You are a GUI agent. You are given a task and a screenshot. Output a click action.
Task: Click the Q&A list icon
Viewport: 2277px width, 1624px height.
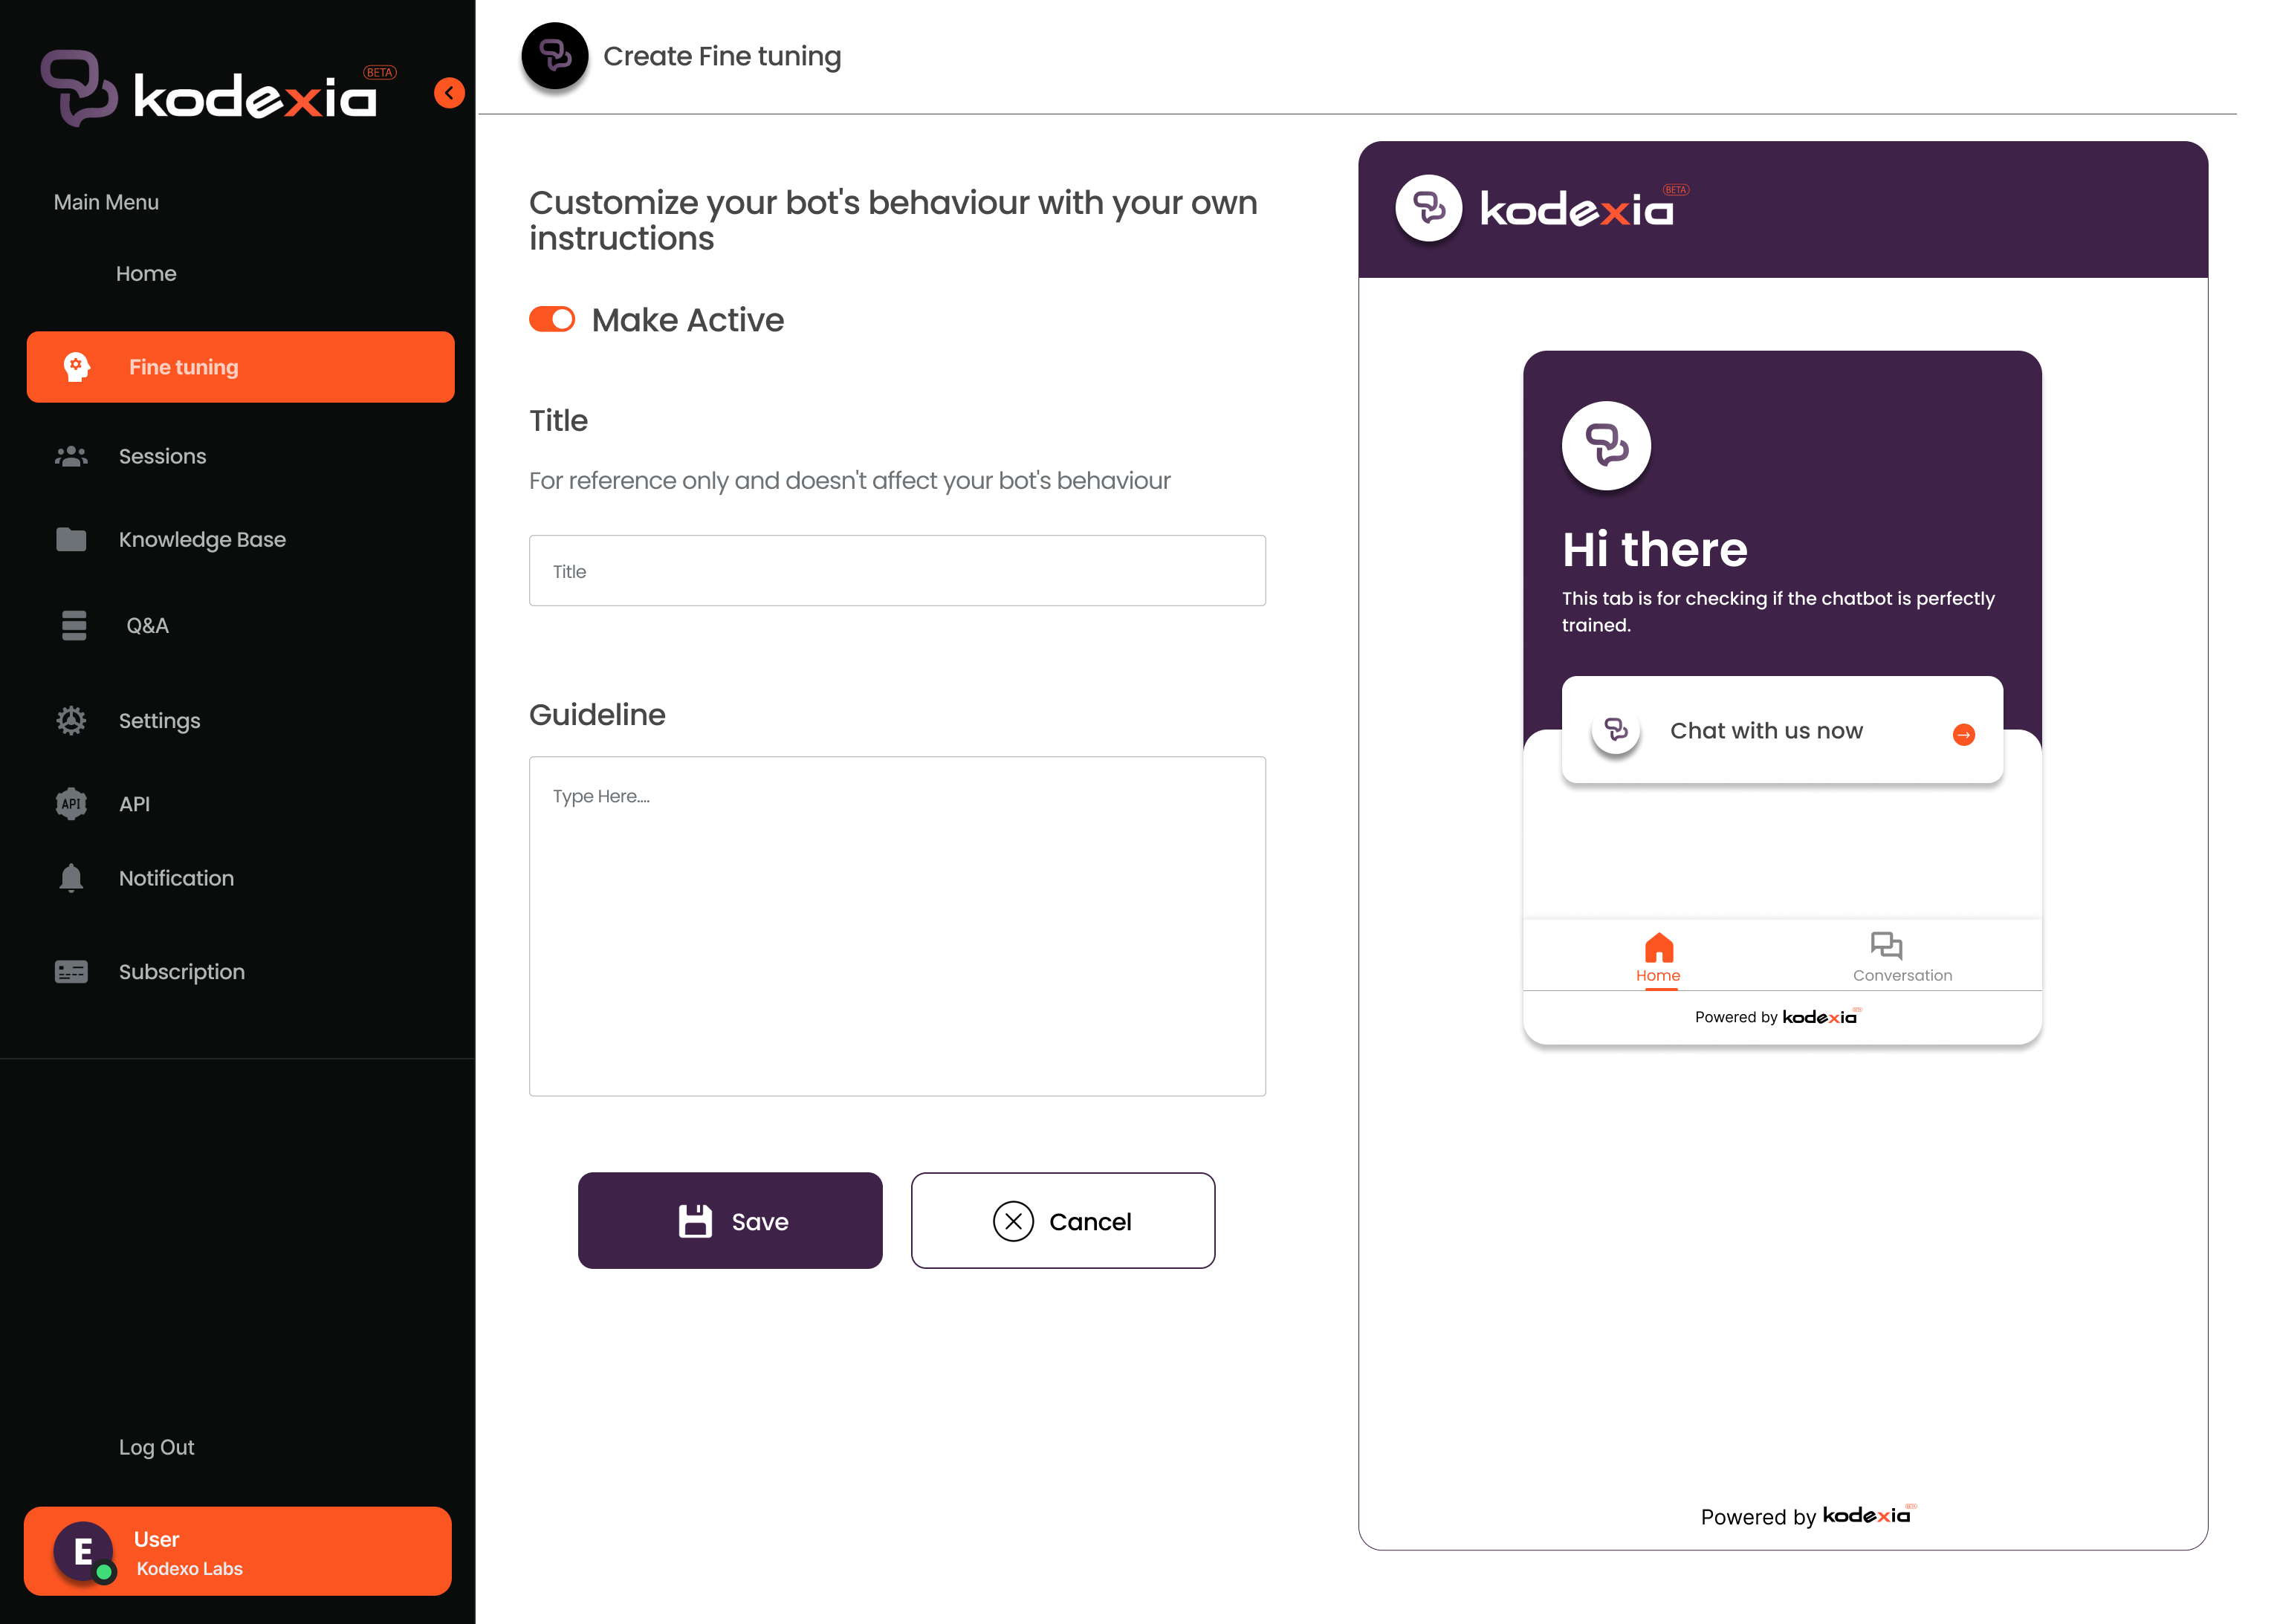72,624
